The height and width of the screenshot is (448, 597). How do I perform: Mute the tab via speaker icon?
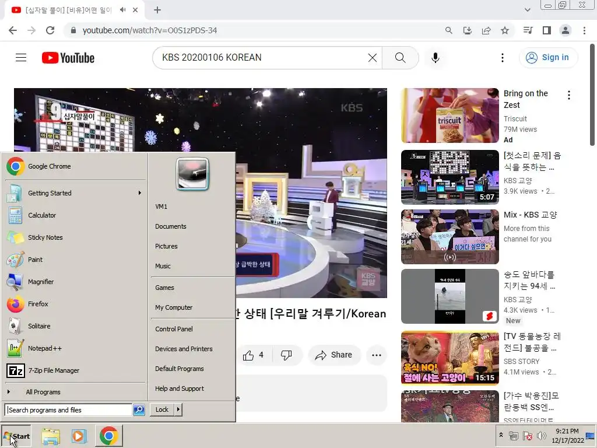click(122, 10)
